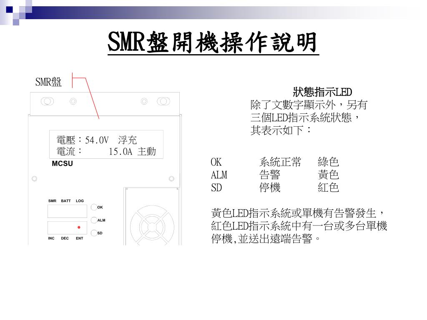Click the ALM alarm LED indicator

coord(94,220)
